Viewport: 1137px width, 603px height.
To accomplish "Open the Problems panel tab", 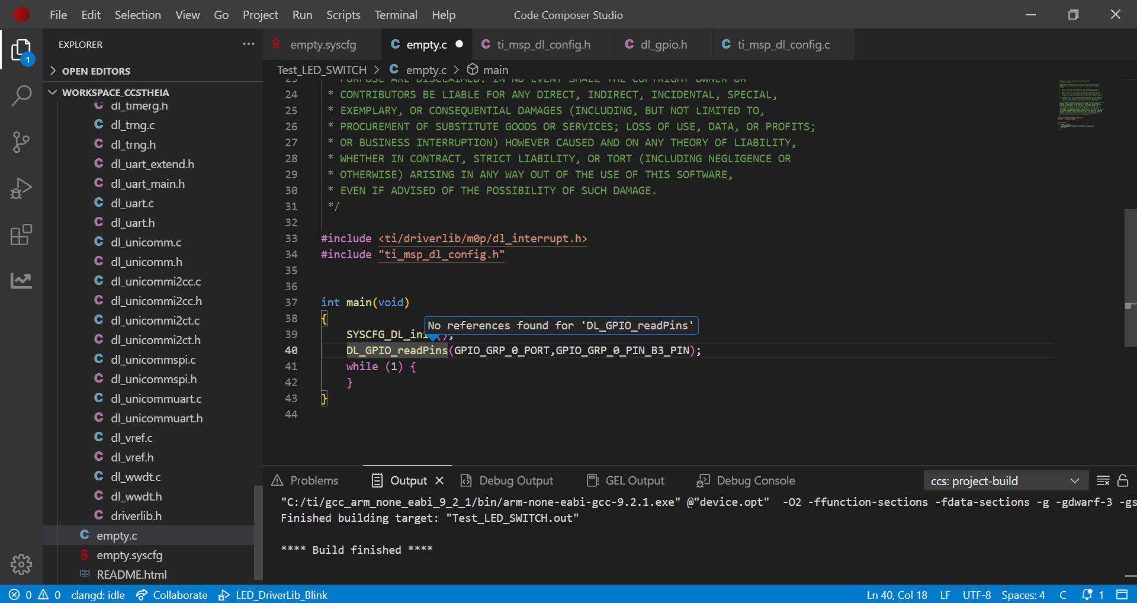I will (305, 480).
